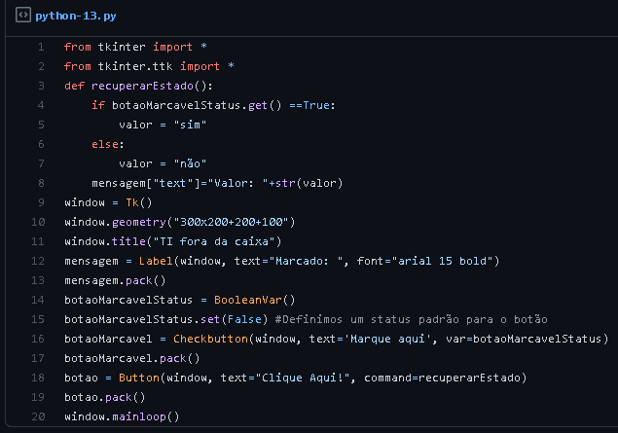The image size is (618, 433).
Task: Click the "arial 15 bold" font string
Action: (442, 261)
